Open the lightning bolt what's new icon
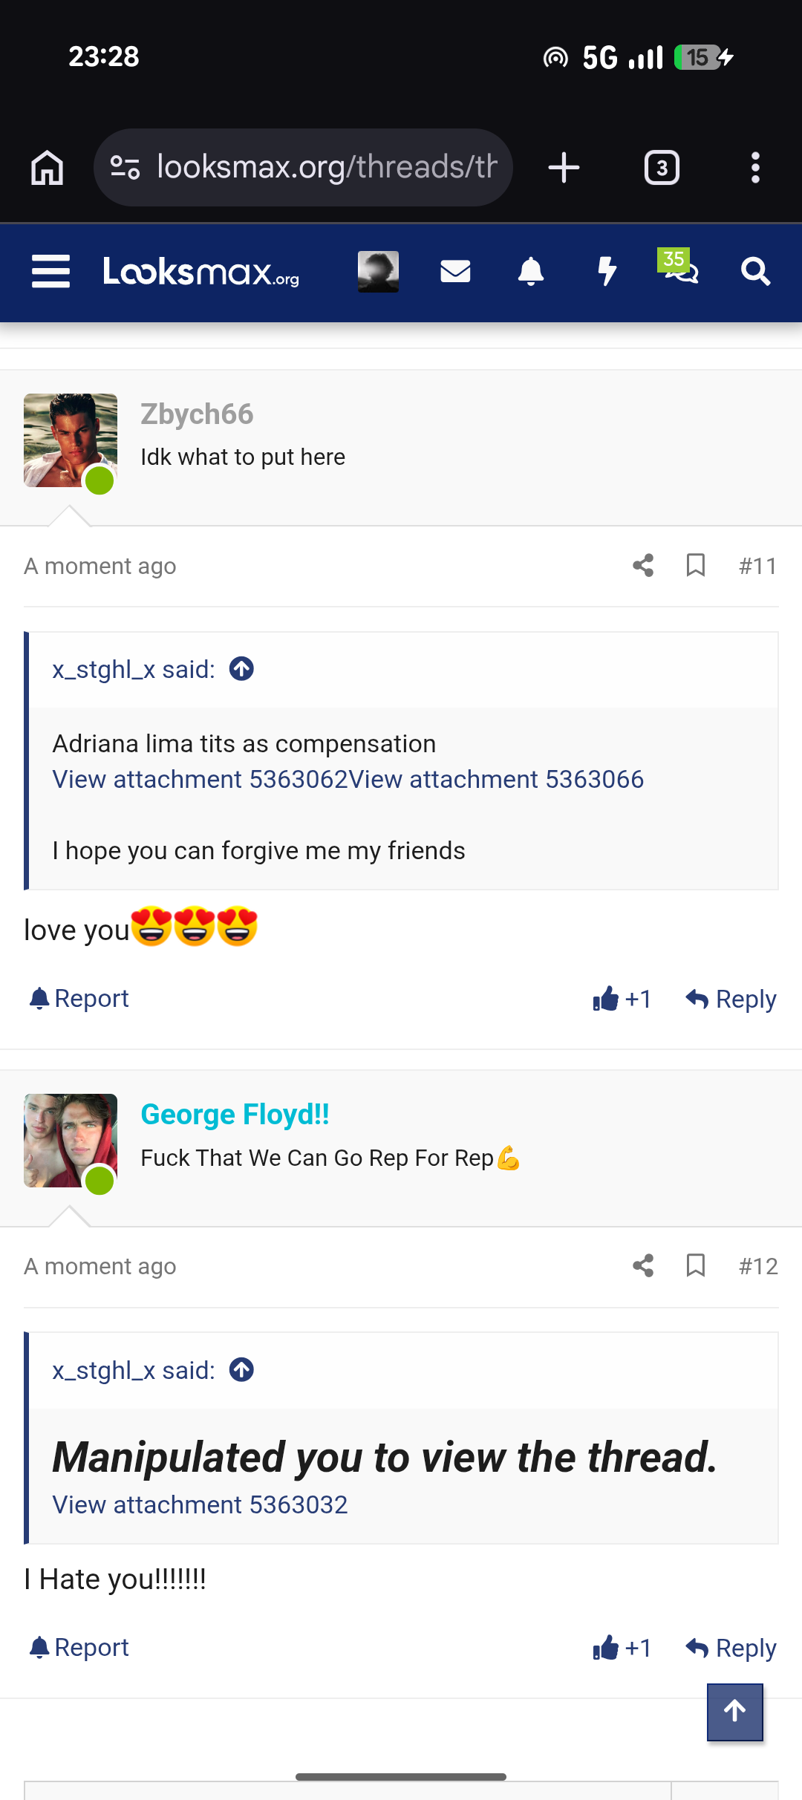Viewport: 802px width, 1800px height. (607, 272)
